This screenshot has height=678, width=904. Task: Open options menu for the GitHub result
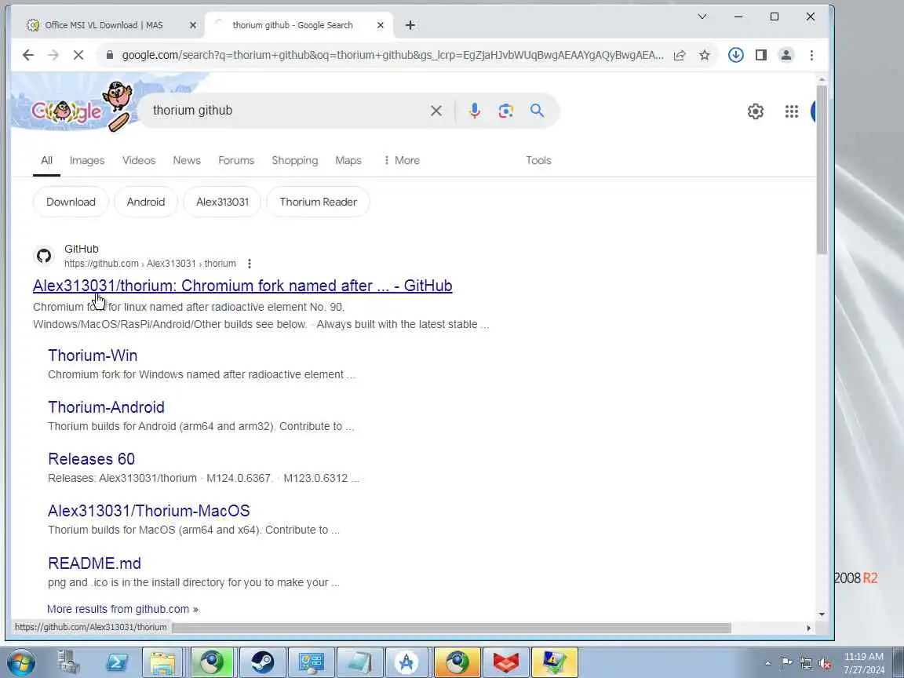[249, 264]
